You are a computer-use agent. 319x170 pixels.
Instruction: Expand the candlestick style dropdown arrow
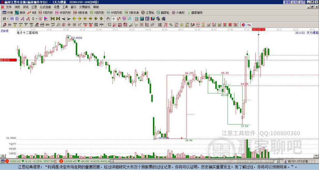(36, 19)
